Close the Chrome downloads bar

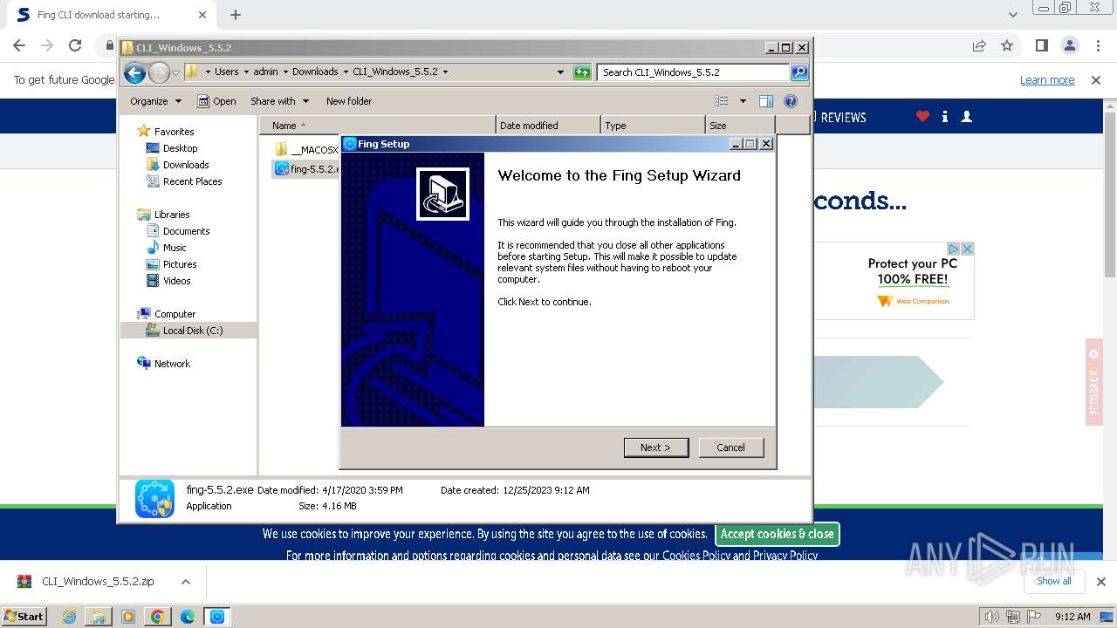[x=1100, y=582]
